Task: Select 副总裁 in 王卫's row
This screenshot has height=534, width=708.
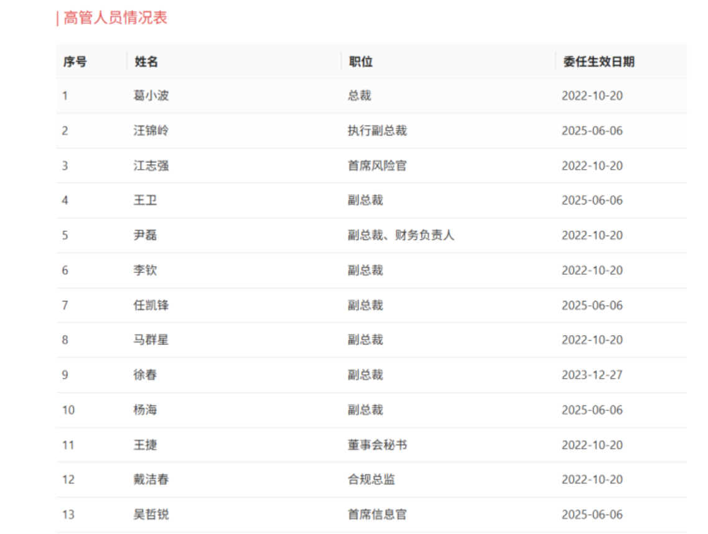Action: pyautogui.click(x=365, y=200)
